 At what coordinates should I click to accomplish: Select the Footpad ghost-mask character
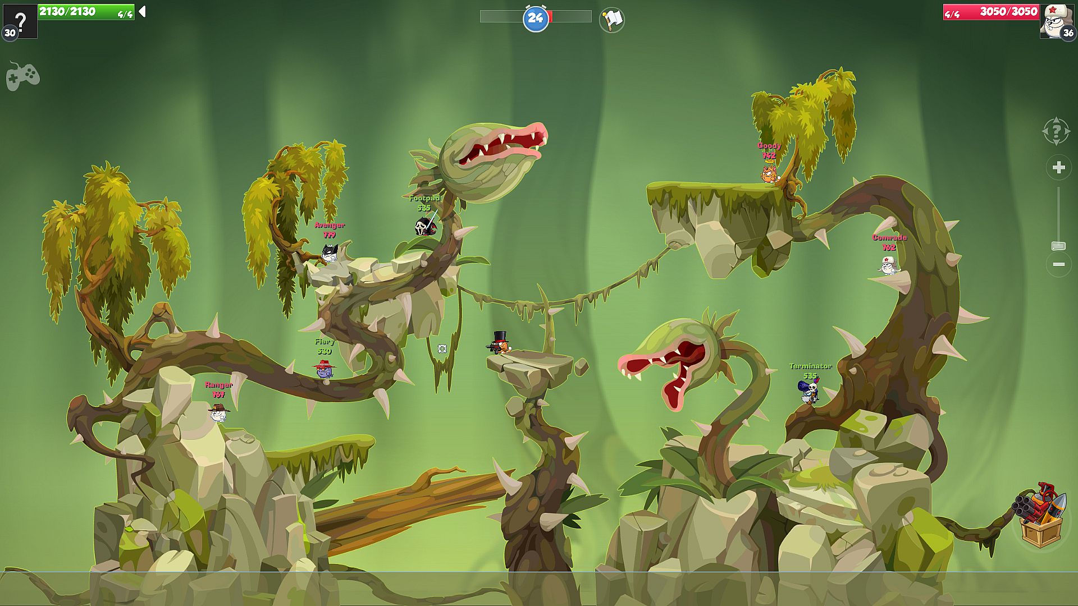pos(424,226)
